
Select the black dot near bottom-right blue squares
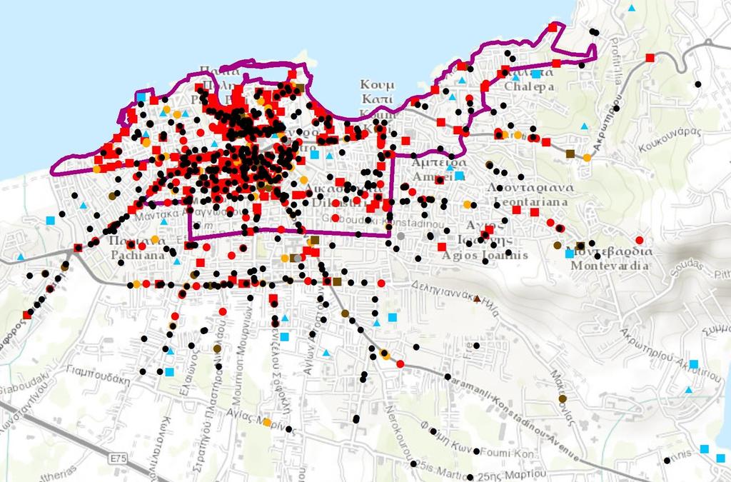point(667,461)
